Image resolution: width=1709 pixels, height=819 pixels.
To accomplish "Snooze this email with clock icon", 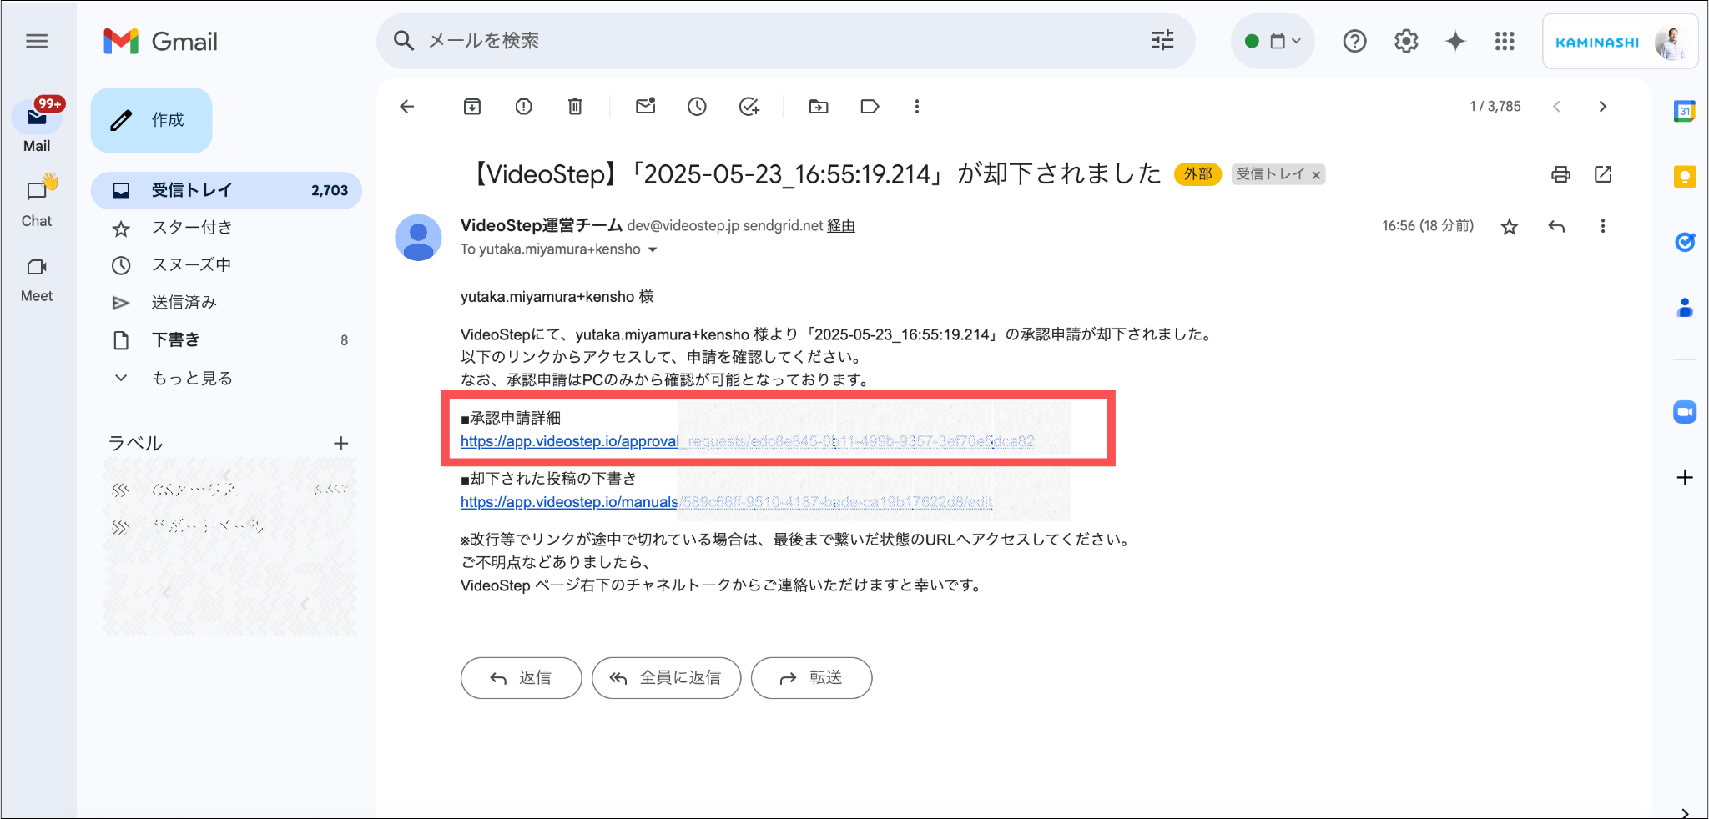I will pos(697,106).
